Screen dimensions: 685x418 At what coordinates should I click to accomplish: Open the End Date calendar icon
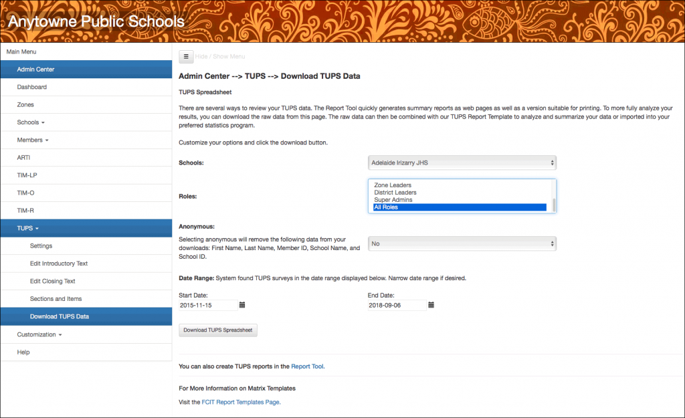(x=431, y=305)
